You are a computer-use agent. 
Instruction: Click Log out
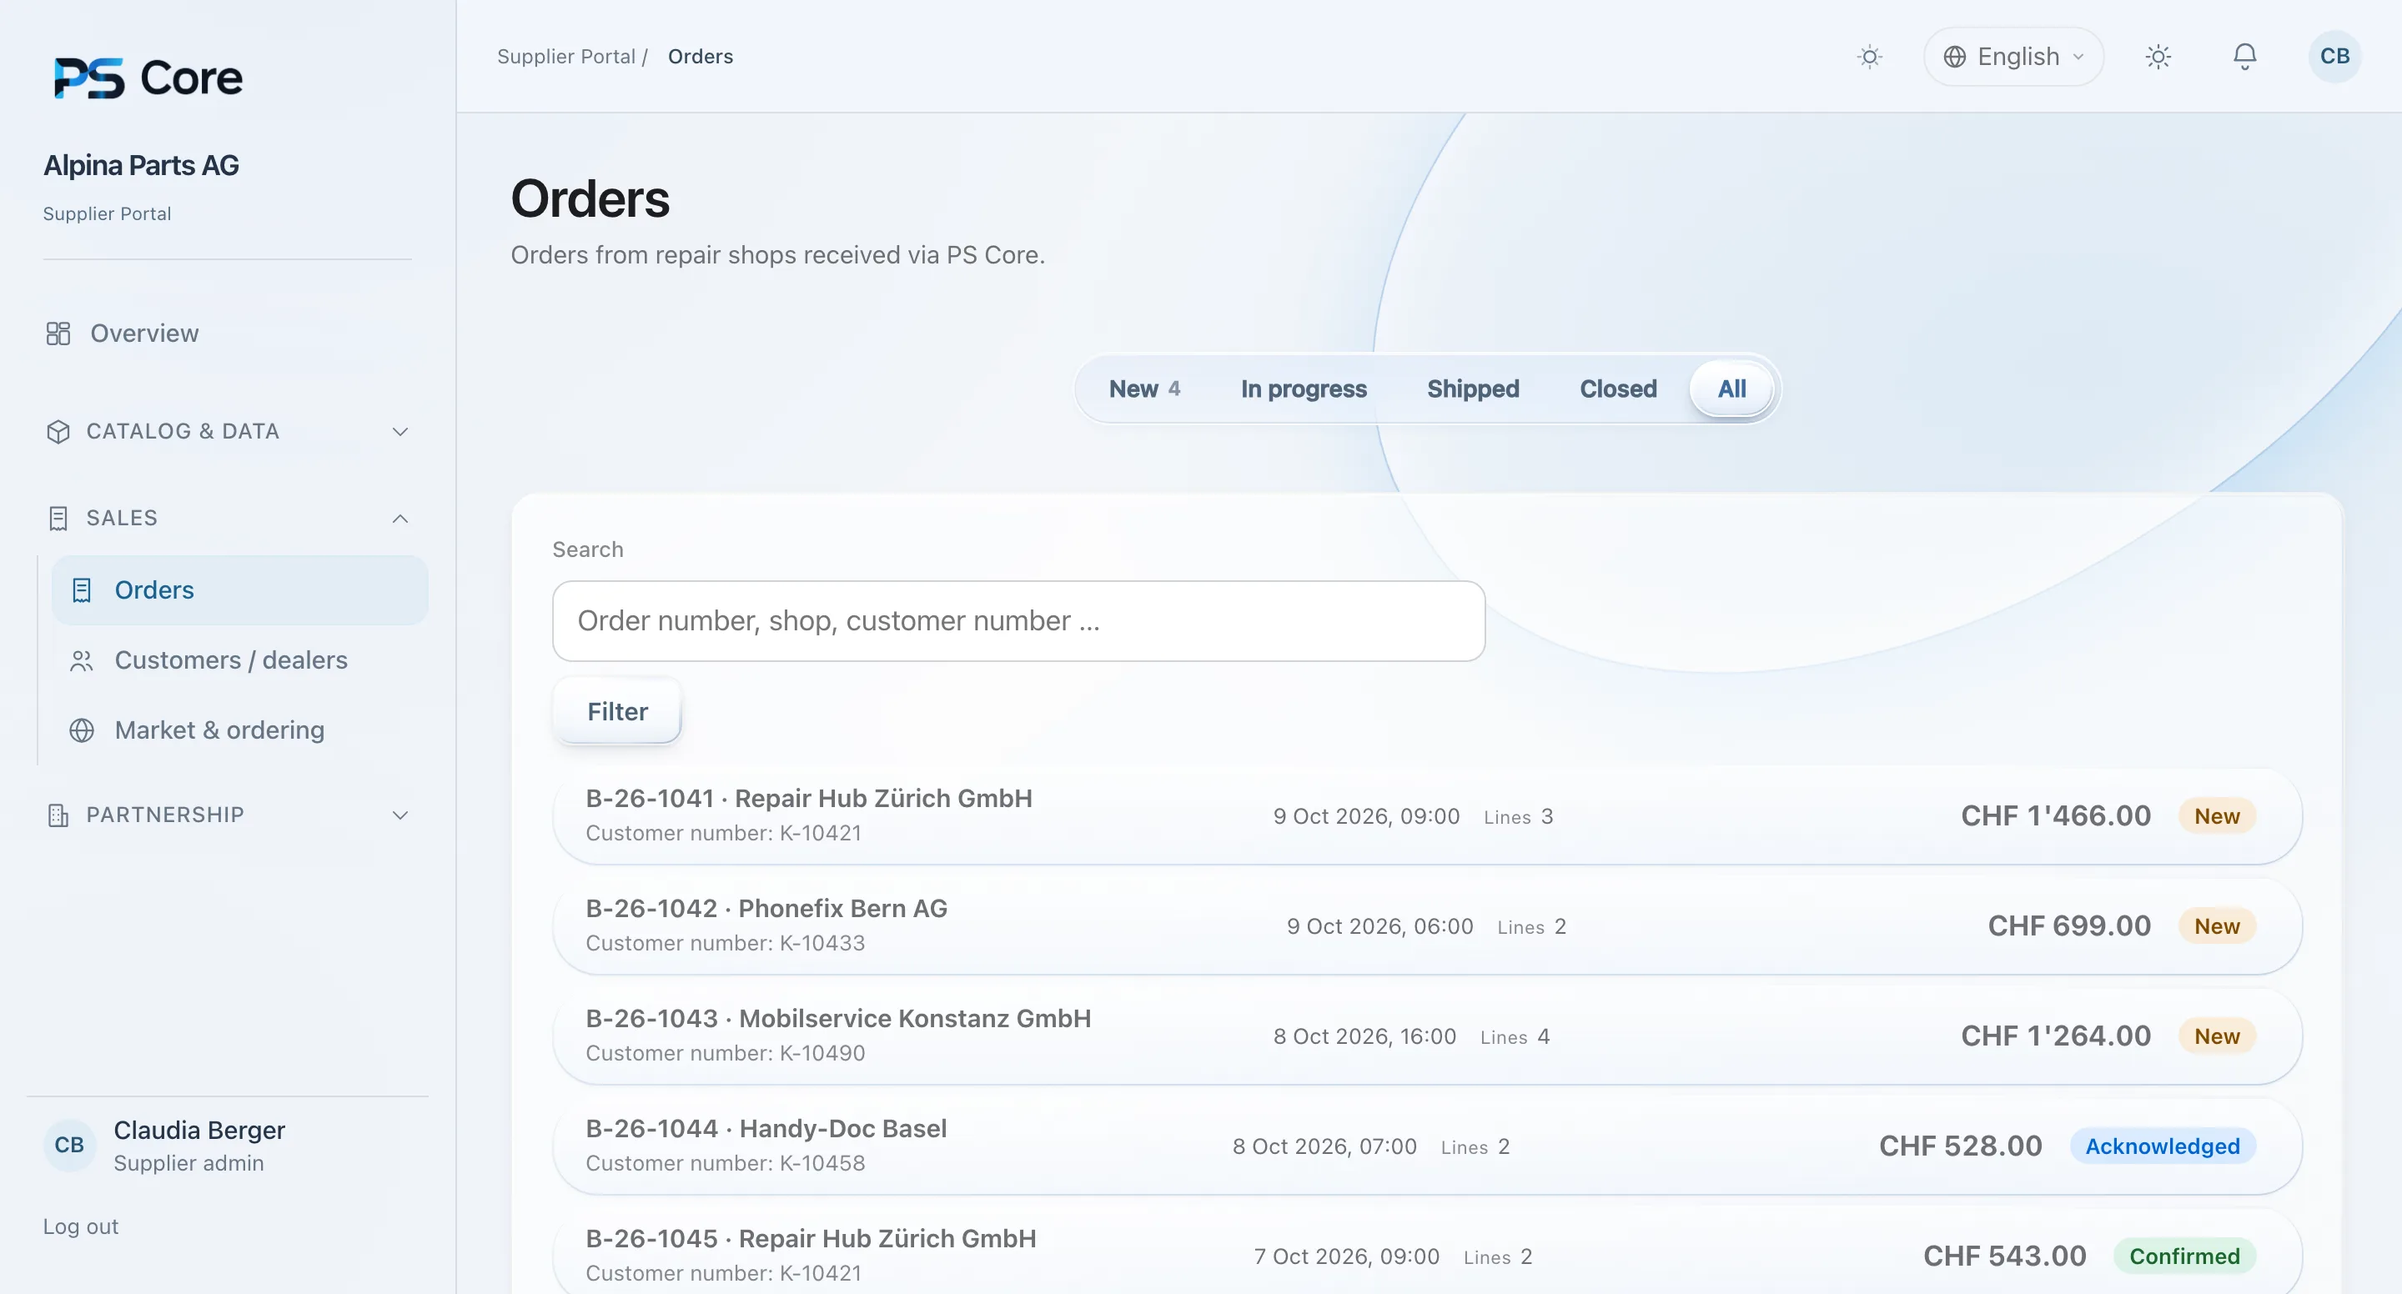pyautogui.click(x=80, y=1226)
